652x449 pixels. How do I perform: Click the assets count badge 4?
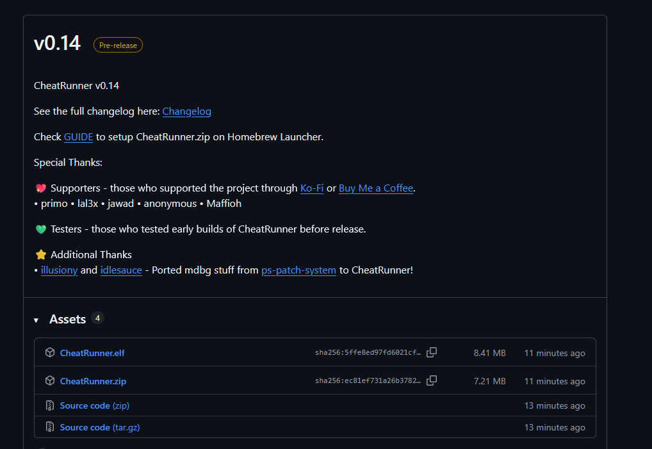click(x=97, y=318)
